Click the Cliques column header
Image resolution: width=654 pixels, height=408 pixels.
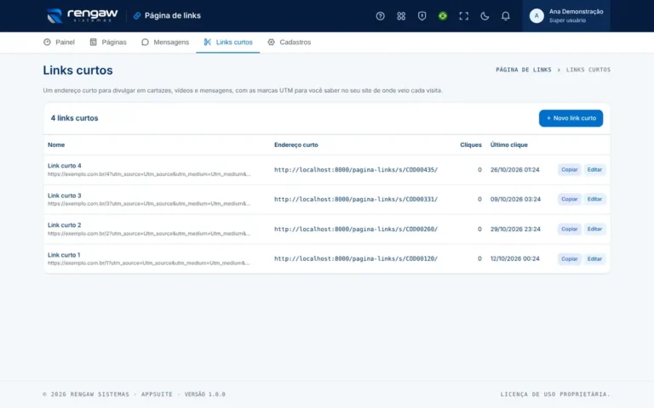tap(471, 144)
